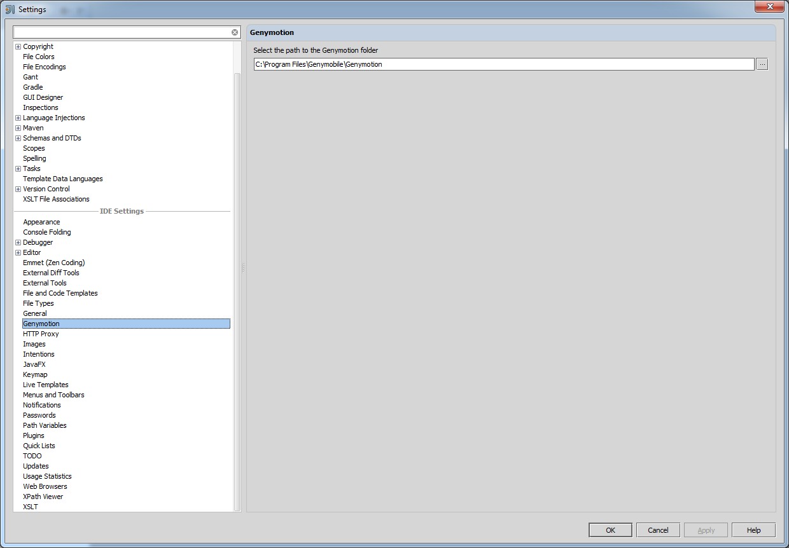Select File Types settings
This screenshot has height=548, width=789.
point(39,303)
